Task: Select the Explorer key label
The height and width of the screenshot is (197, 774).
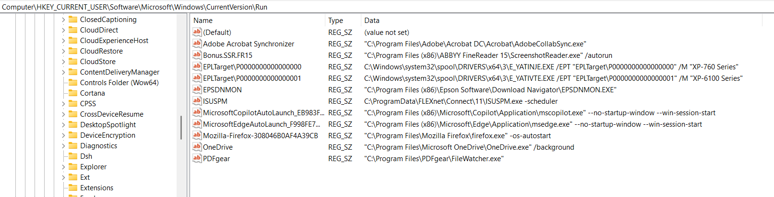Action: point(93,166)
